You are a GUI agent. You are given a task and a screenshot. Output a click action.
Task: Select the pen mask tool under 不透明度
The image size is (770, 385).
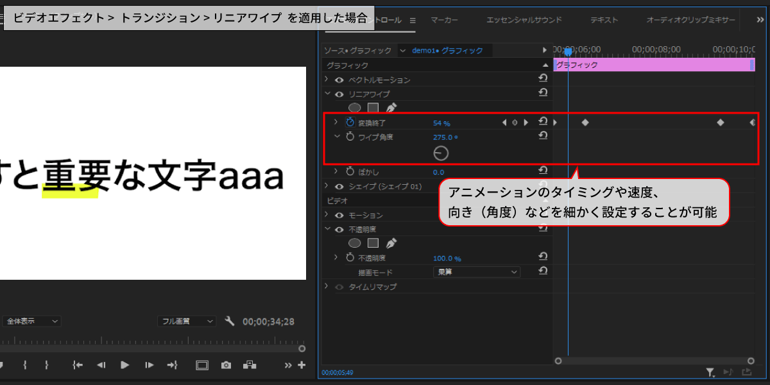coord(391,243)
